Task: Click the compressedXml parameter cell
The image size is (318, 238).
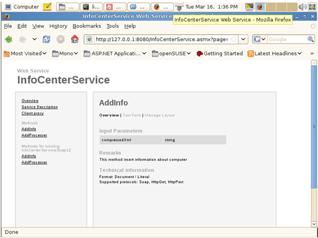Action: click(131, 140)
